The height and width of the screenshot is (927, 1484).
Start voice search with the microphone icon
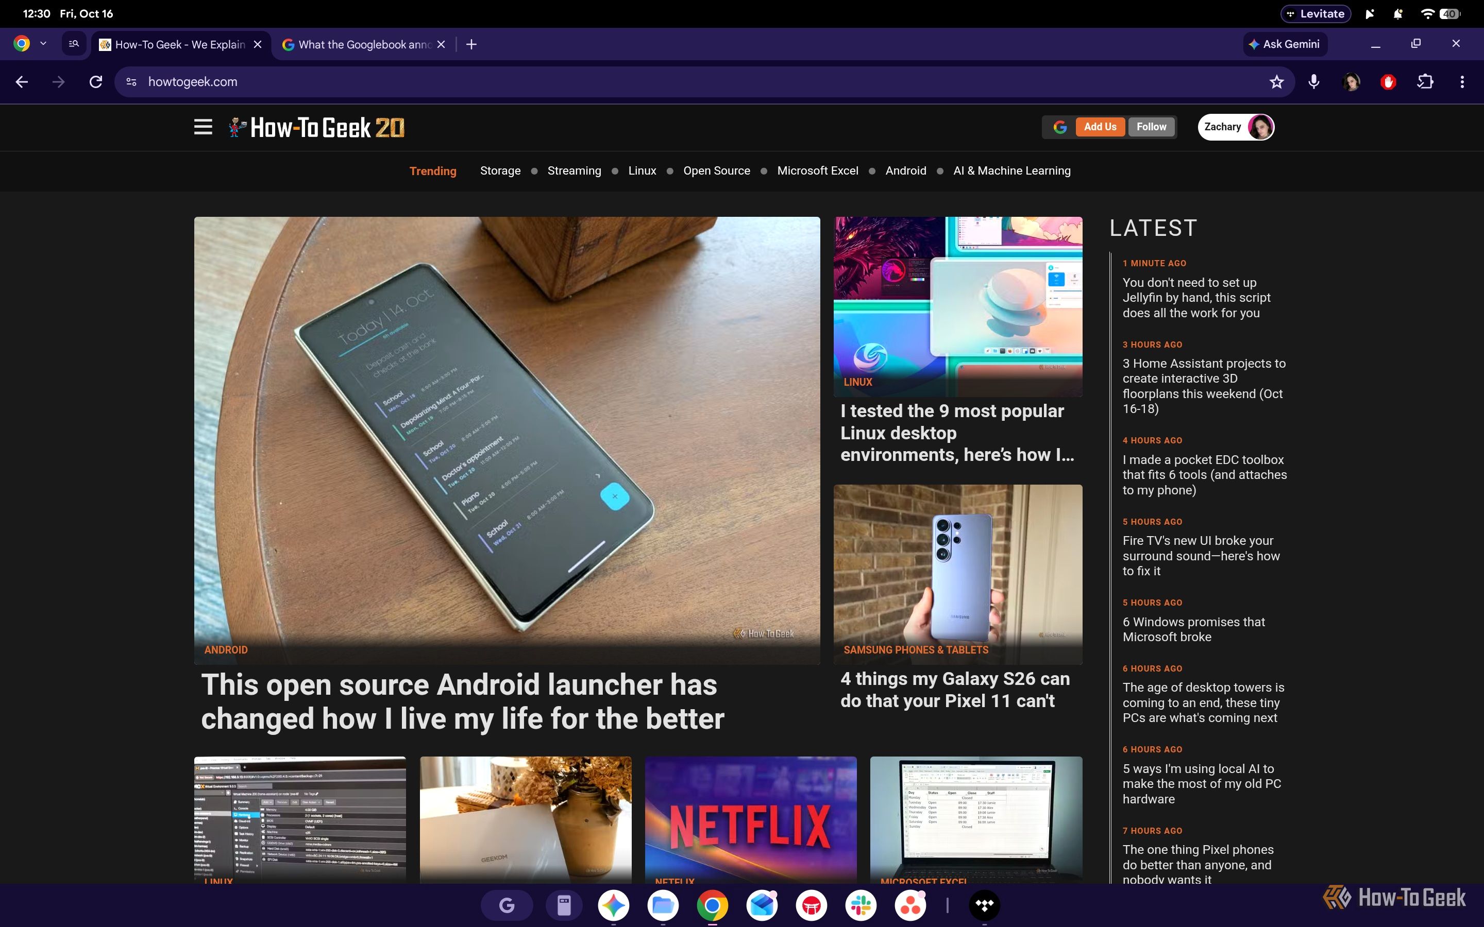pyautogui.click(x=1313, y=81)
